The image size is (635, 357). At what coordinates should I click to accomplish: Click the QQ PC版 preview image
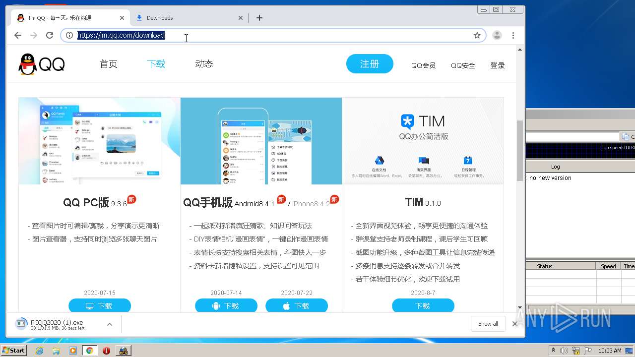click(x=100, y=141)
